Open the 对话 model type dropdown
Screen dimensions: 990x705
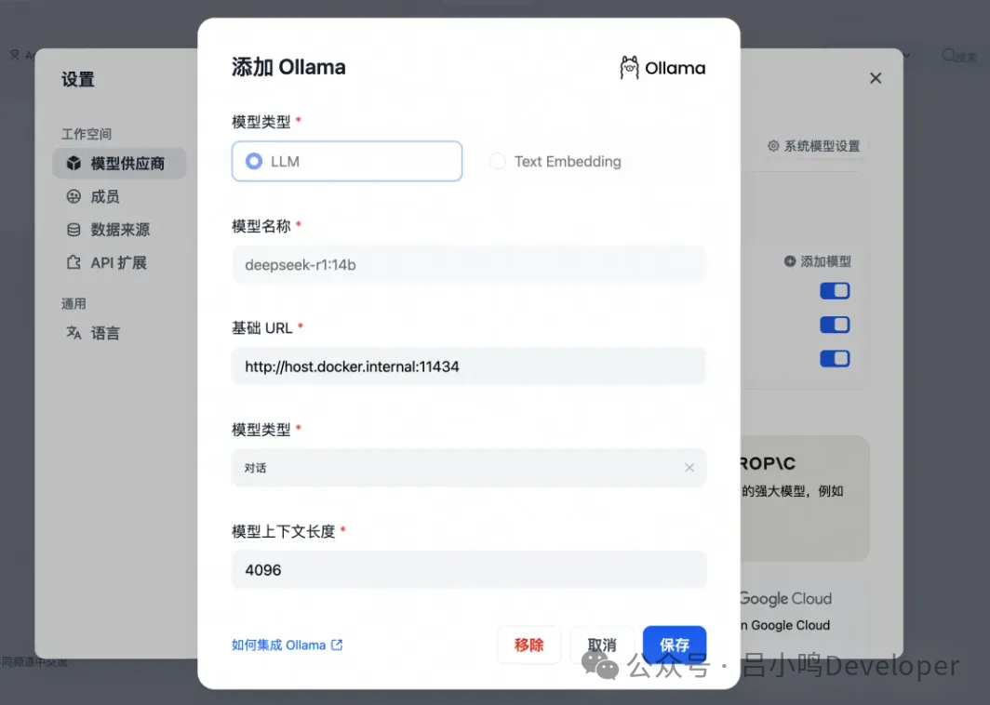pyautogui.click(x=469, y=468)
